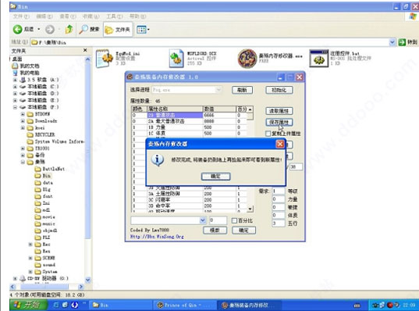Image resolution: width=419 pixels, height=311 pixels.
Task: Open the Search magnifier in toolbar
Action: (x=83, y=29)
